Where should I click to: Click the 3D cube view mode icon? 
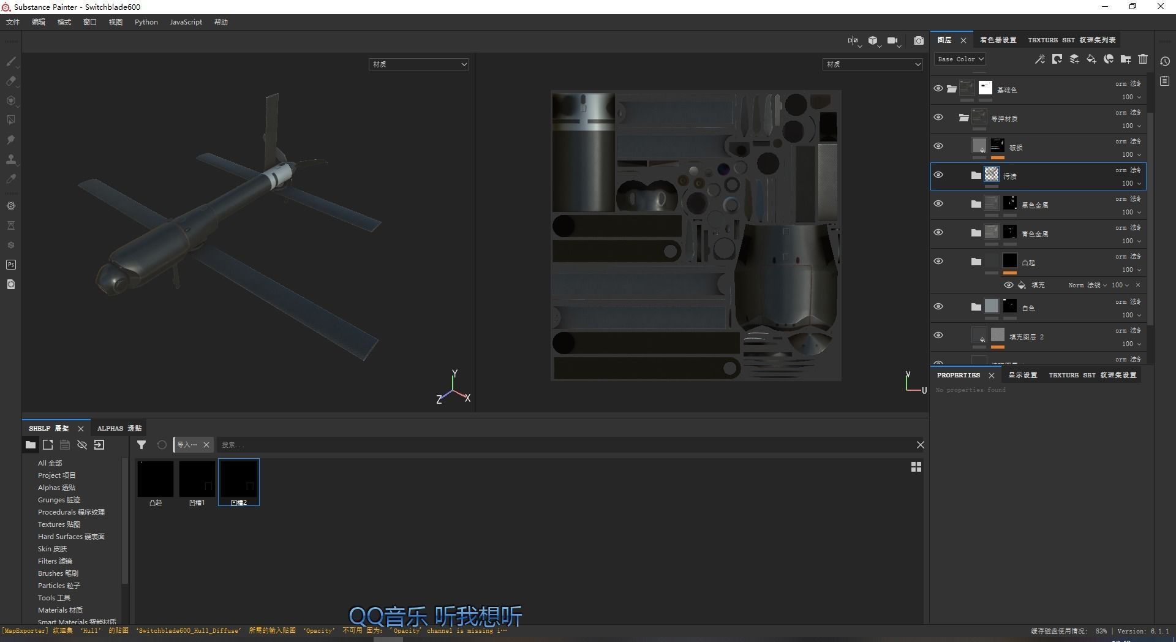pyautogui.click(x=873, y=40)
